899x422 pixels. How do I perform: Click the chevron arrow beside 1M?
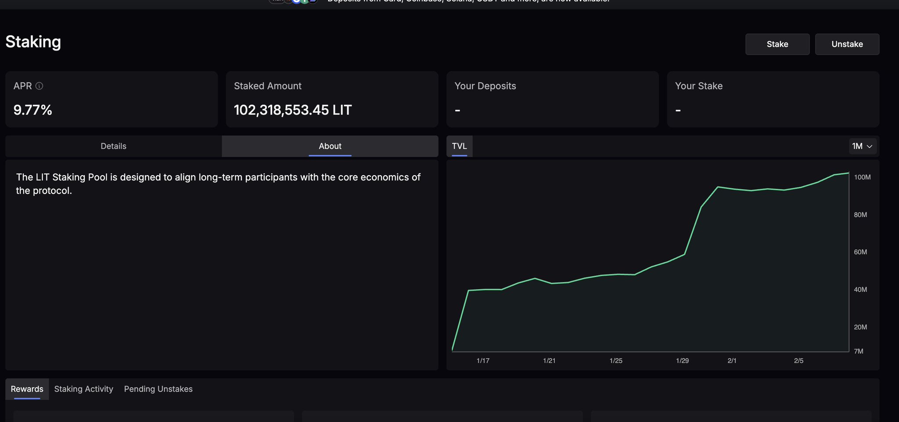[x=870, y=147]
